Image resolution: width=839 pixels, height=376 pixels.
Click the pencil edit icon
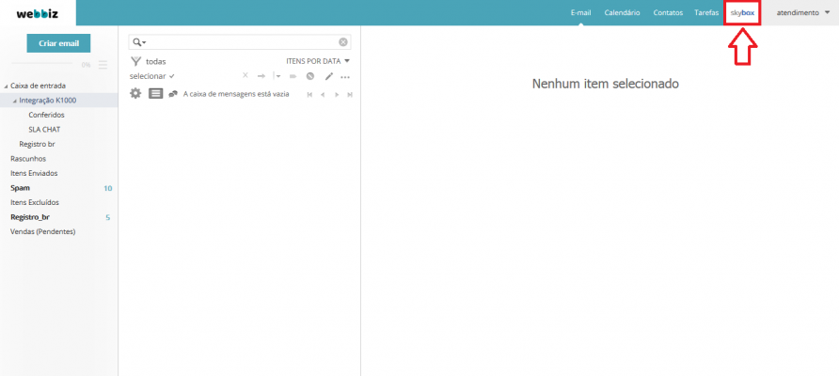328,76
